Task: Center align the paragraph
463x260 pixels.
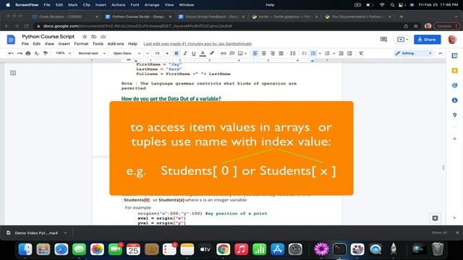Action: click(x=263, y=53)
